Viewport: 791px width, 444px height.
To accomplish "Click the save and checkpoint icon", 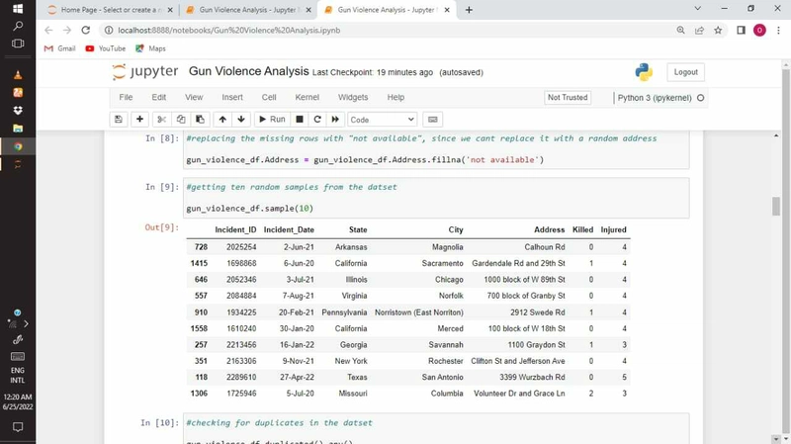I will (119, 120).
